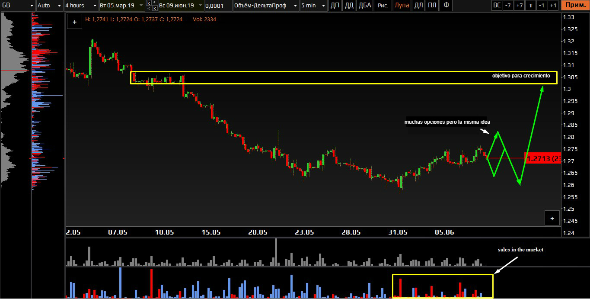Open the start date picker Вт 05.мар.19

coord(121,6)
